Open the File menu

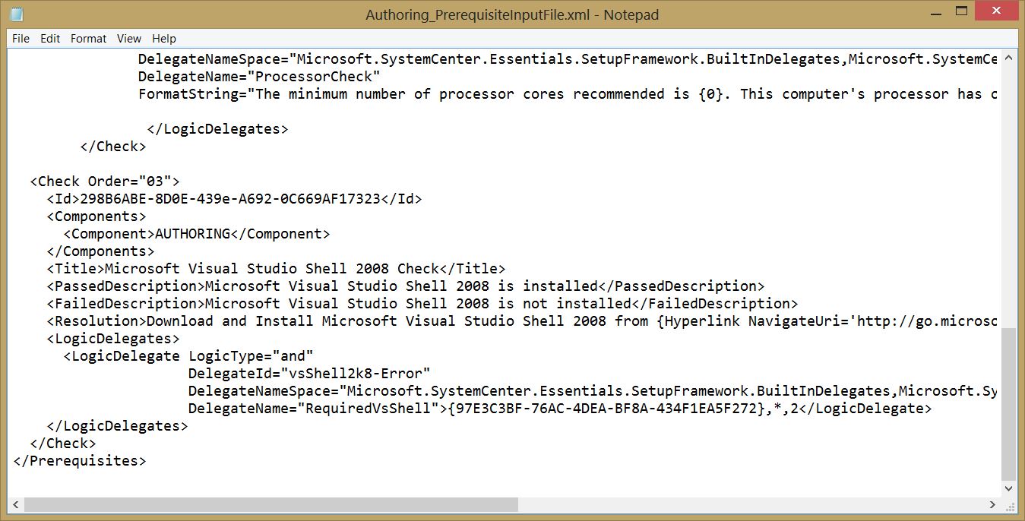pyautogui.click(x=21, y=39)
